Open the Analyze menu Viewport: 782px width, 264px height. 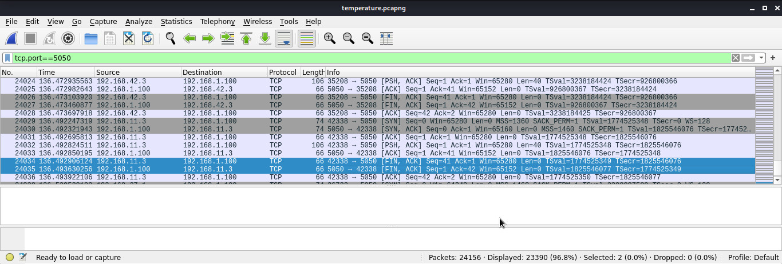pyautogui.click(x=139, y=22)
